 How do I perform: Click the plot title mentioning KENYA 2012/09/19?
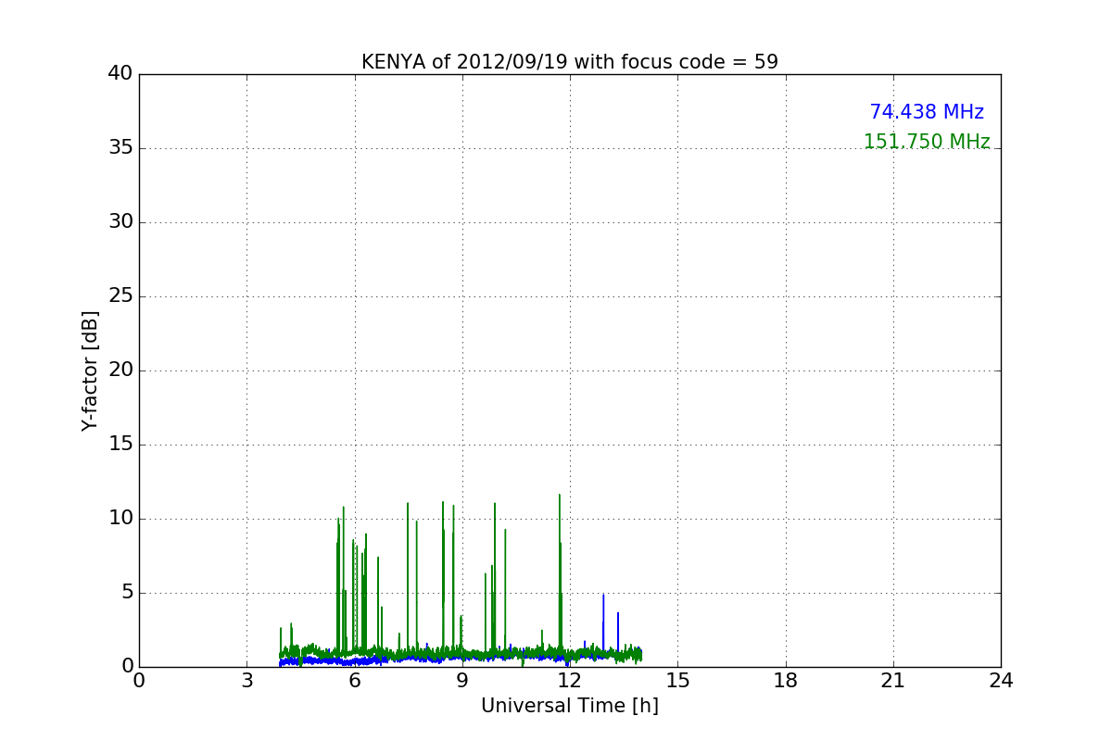[570, 62]
